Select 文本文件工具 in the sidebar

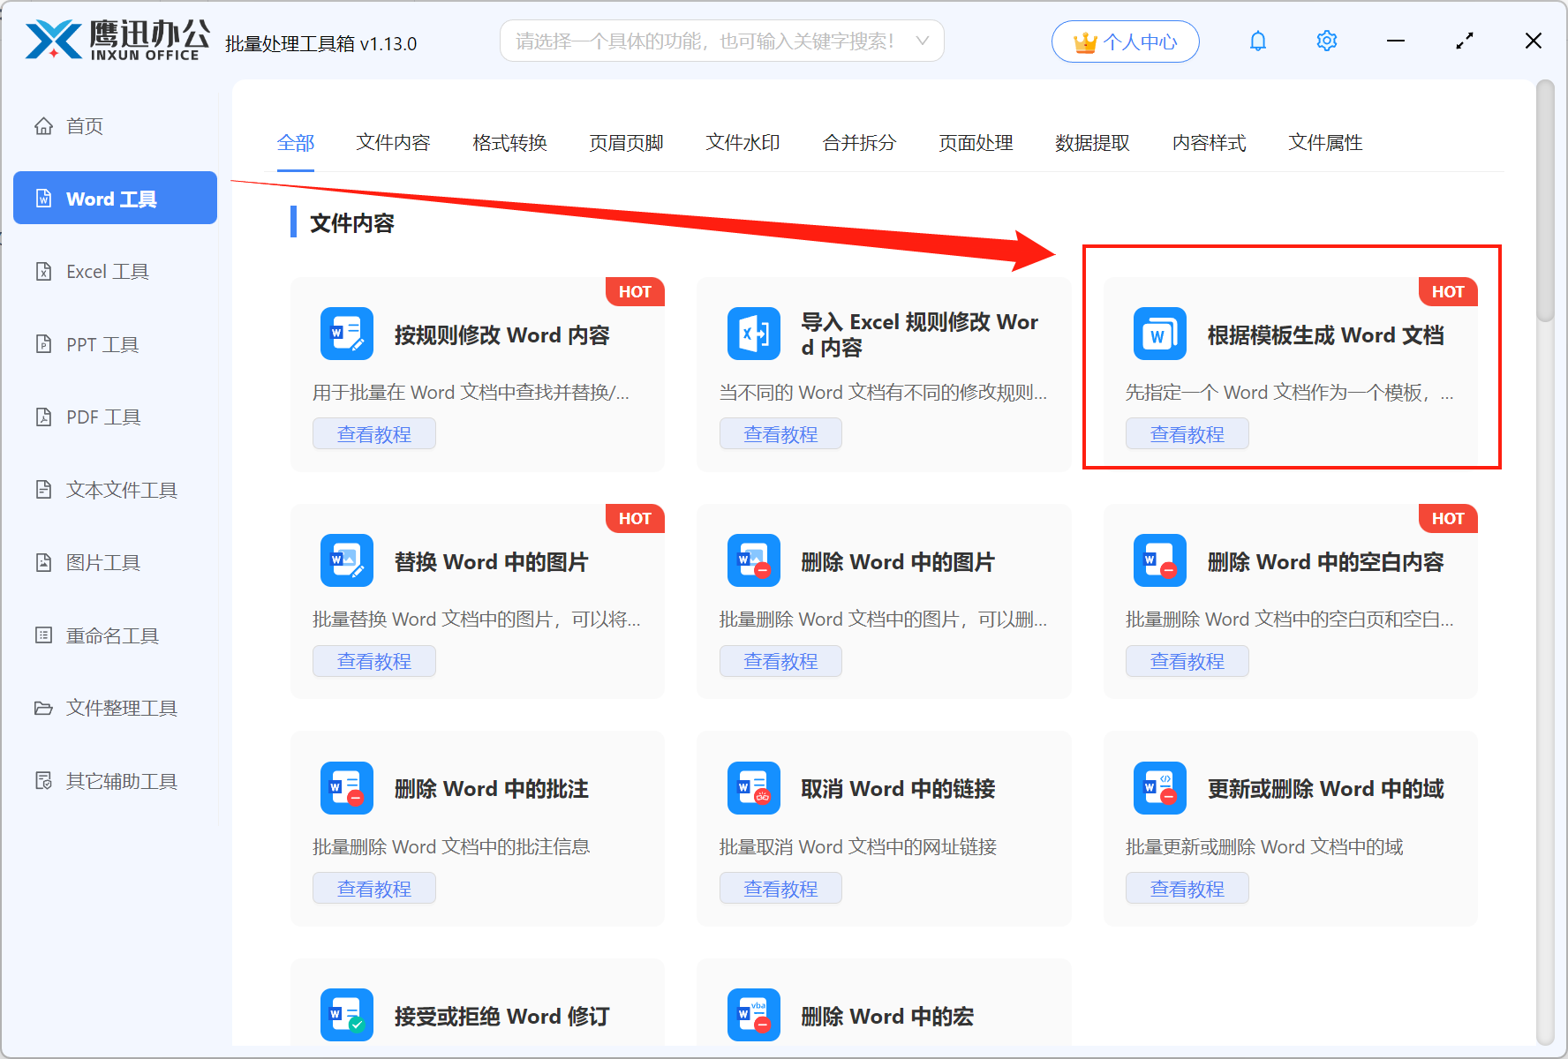(120, 490)
